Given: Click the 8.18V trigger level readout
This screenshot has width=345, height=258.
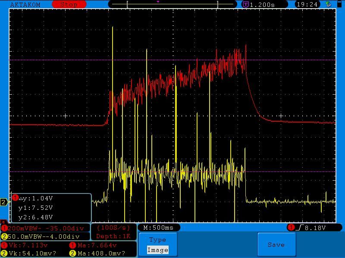Looking at the screenshot, I should [315, 228].
